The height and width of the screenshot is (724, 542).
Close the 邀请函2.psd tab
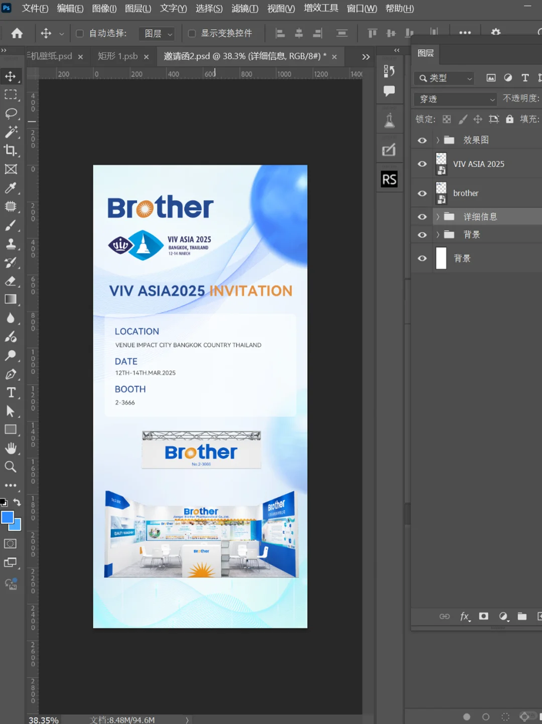(x=334, y=57)
